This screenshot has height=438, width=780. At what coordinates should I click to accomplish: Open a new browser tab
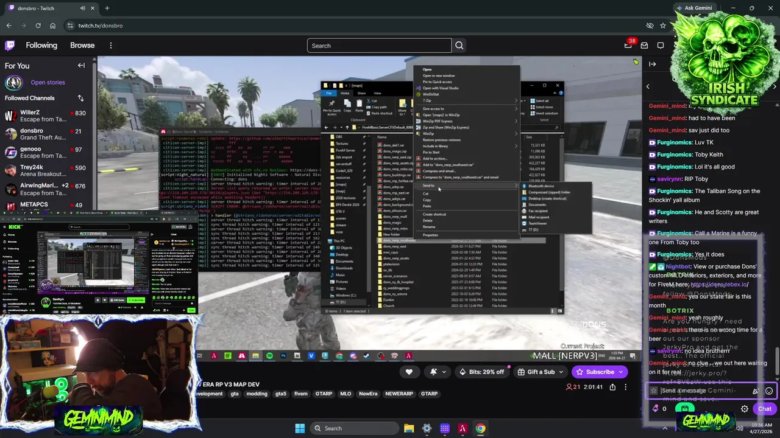[107, 8]
